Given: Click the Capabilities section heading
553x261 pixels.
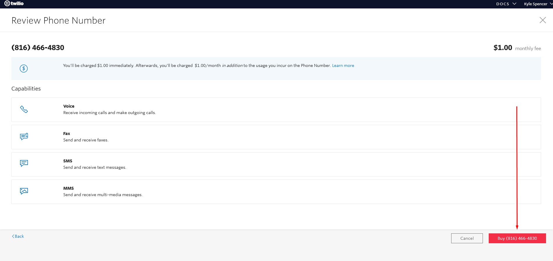Looking at the screenshot, I should 26,89.
